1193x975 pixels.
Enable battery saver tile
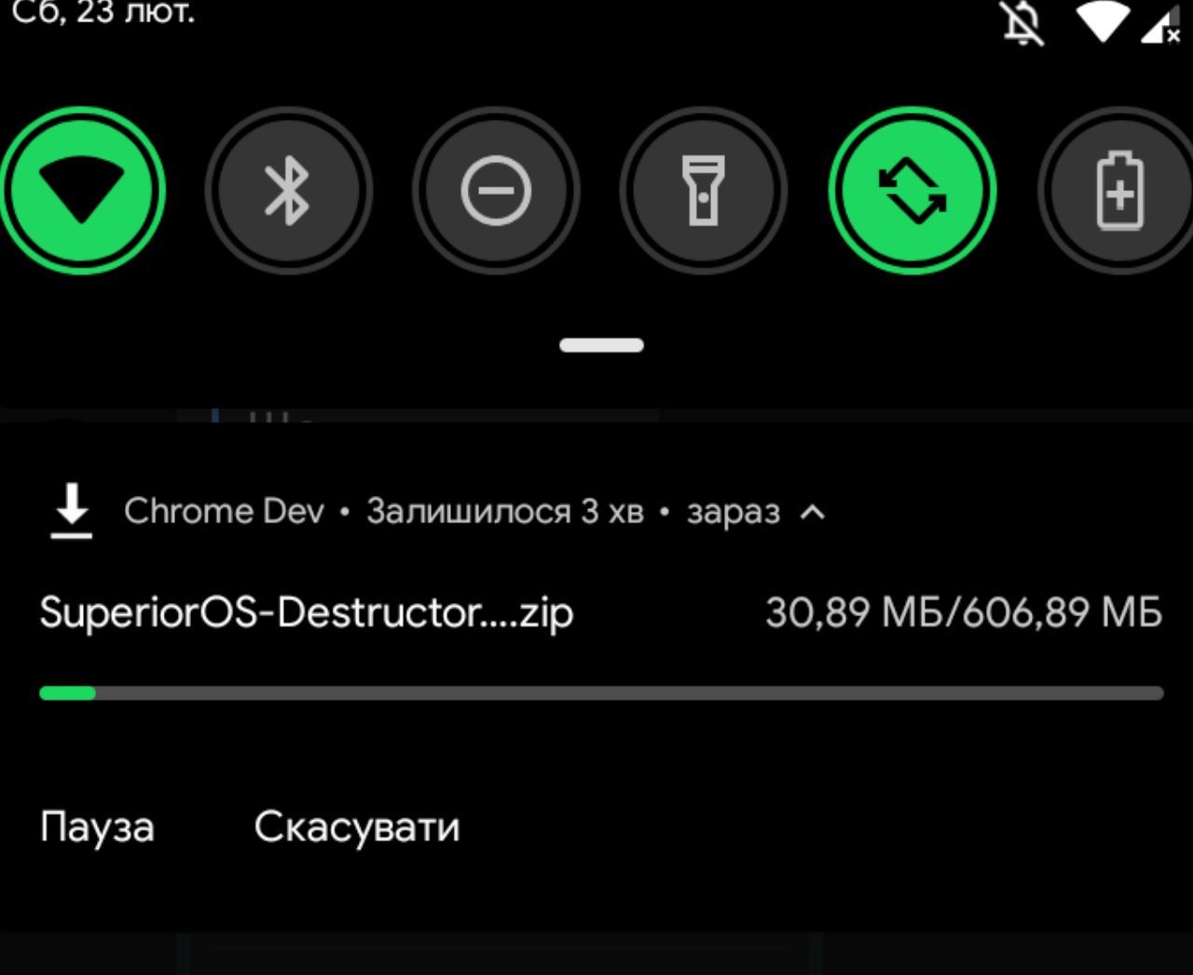click(x=1118, y=191)
